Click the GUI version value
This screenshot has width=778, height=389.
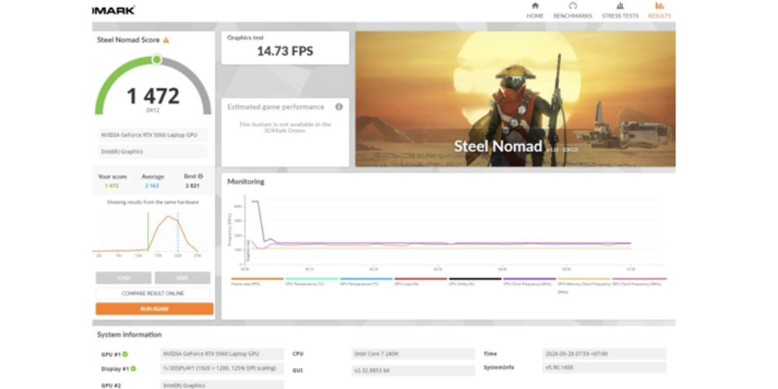pyautogui.click(x=413, y=370)
